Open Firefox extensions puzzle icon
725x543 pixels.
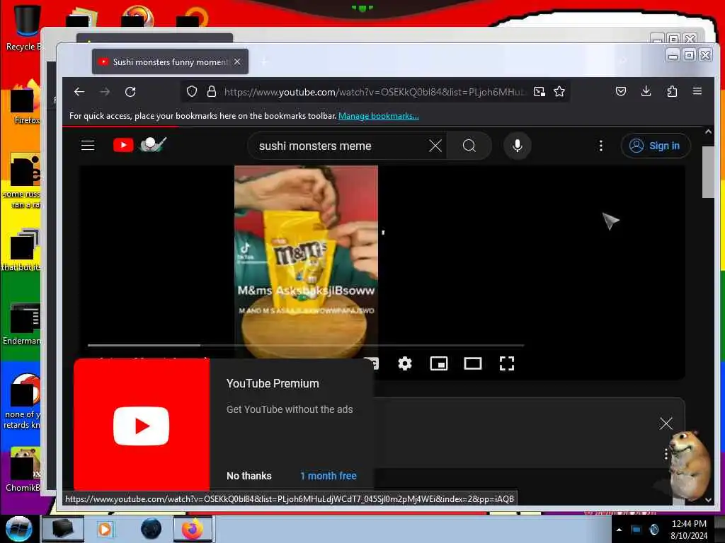672,91
